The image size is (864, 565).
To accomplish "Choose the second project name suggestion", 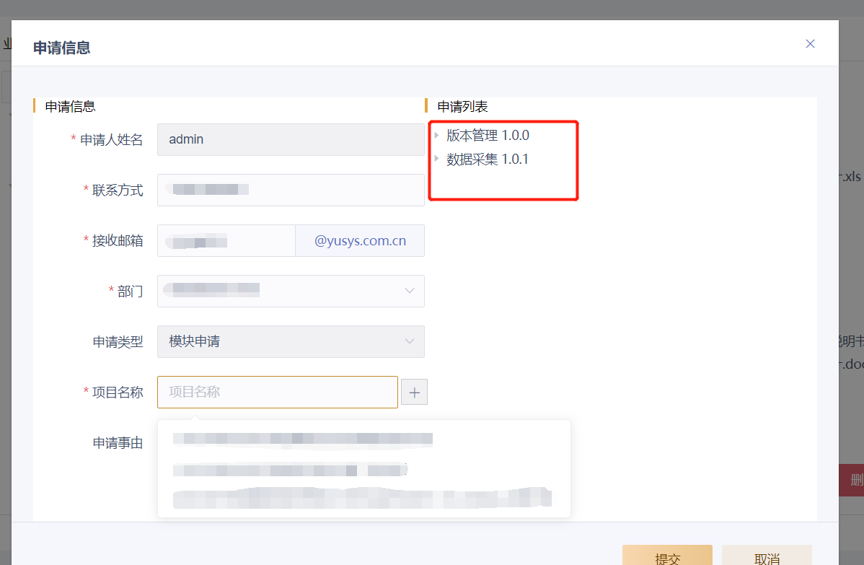I will click(x=291, y=470).
